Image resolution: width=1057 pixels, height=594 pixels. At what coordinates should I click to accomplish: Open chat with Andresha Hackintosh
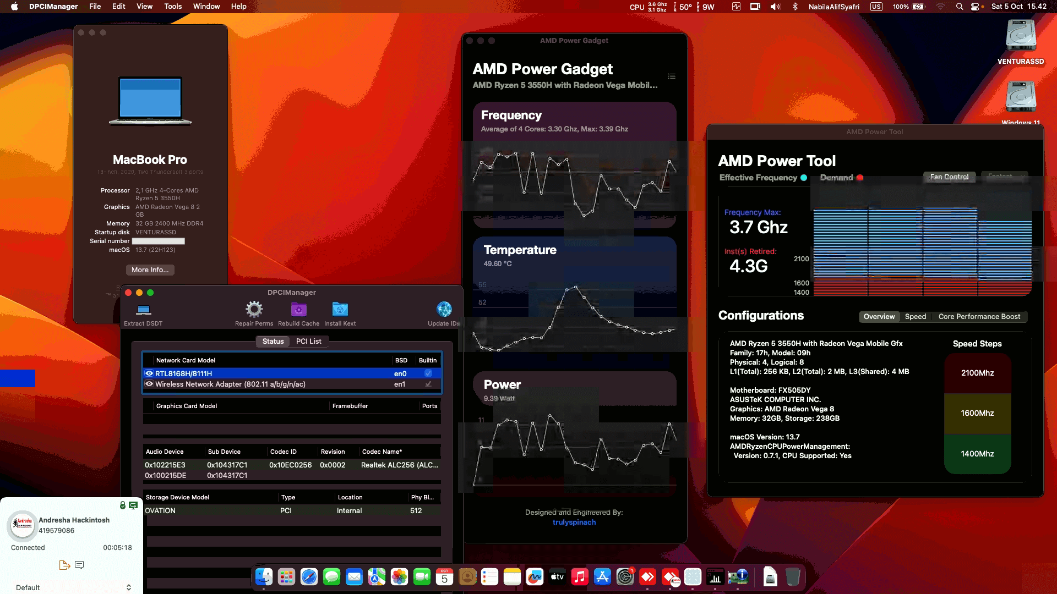pos(79,565)
